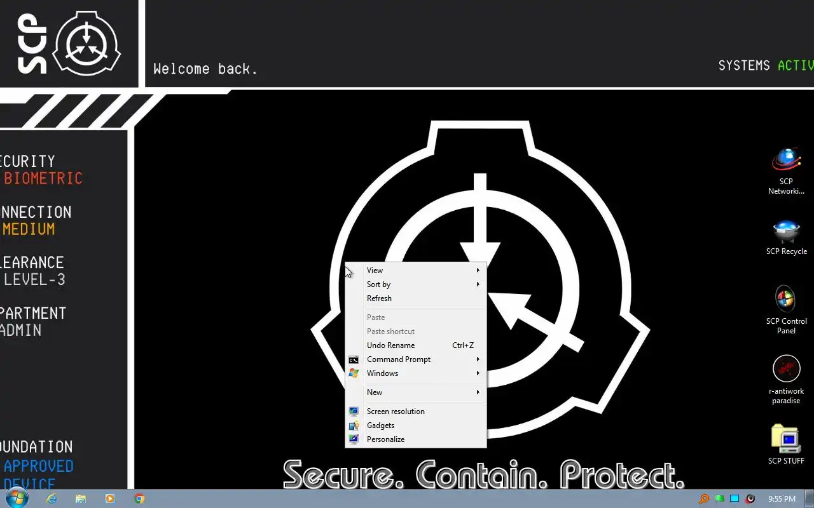Image resolution: width=814 pixels, height=508 pixels.
Task: Click the 9:55 PM taskbar clock
Action: (782, 499)
